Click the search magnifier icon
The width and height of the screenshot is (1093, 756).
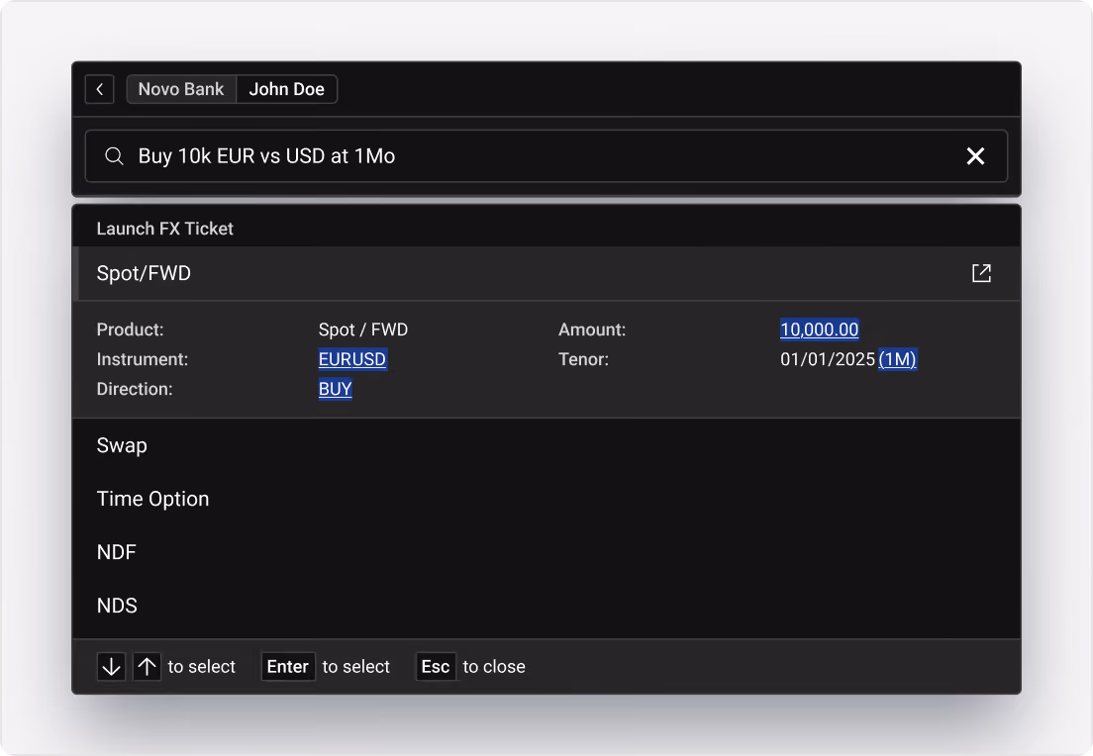114,156
